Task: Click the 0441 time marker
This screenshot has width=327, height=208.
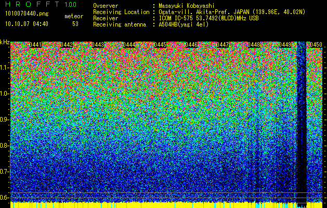Action: 35,45
